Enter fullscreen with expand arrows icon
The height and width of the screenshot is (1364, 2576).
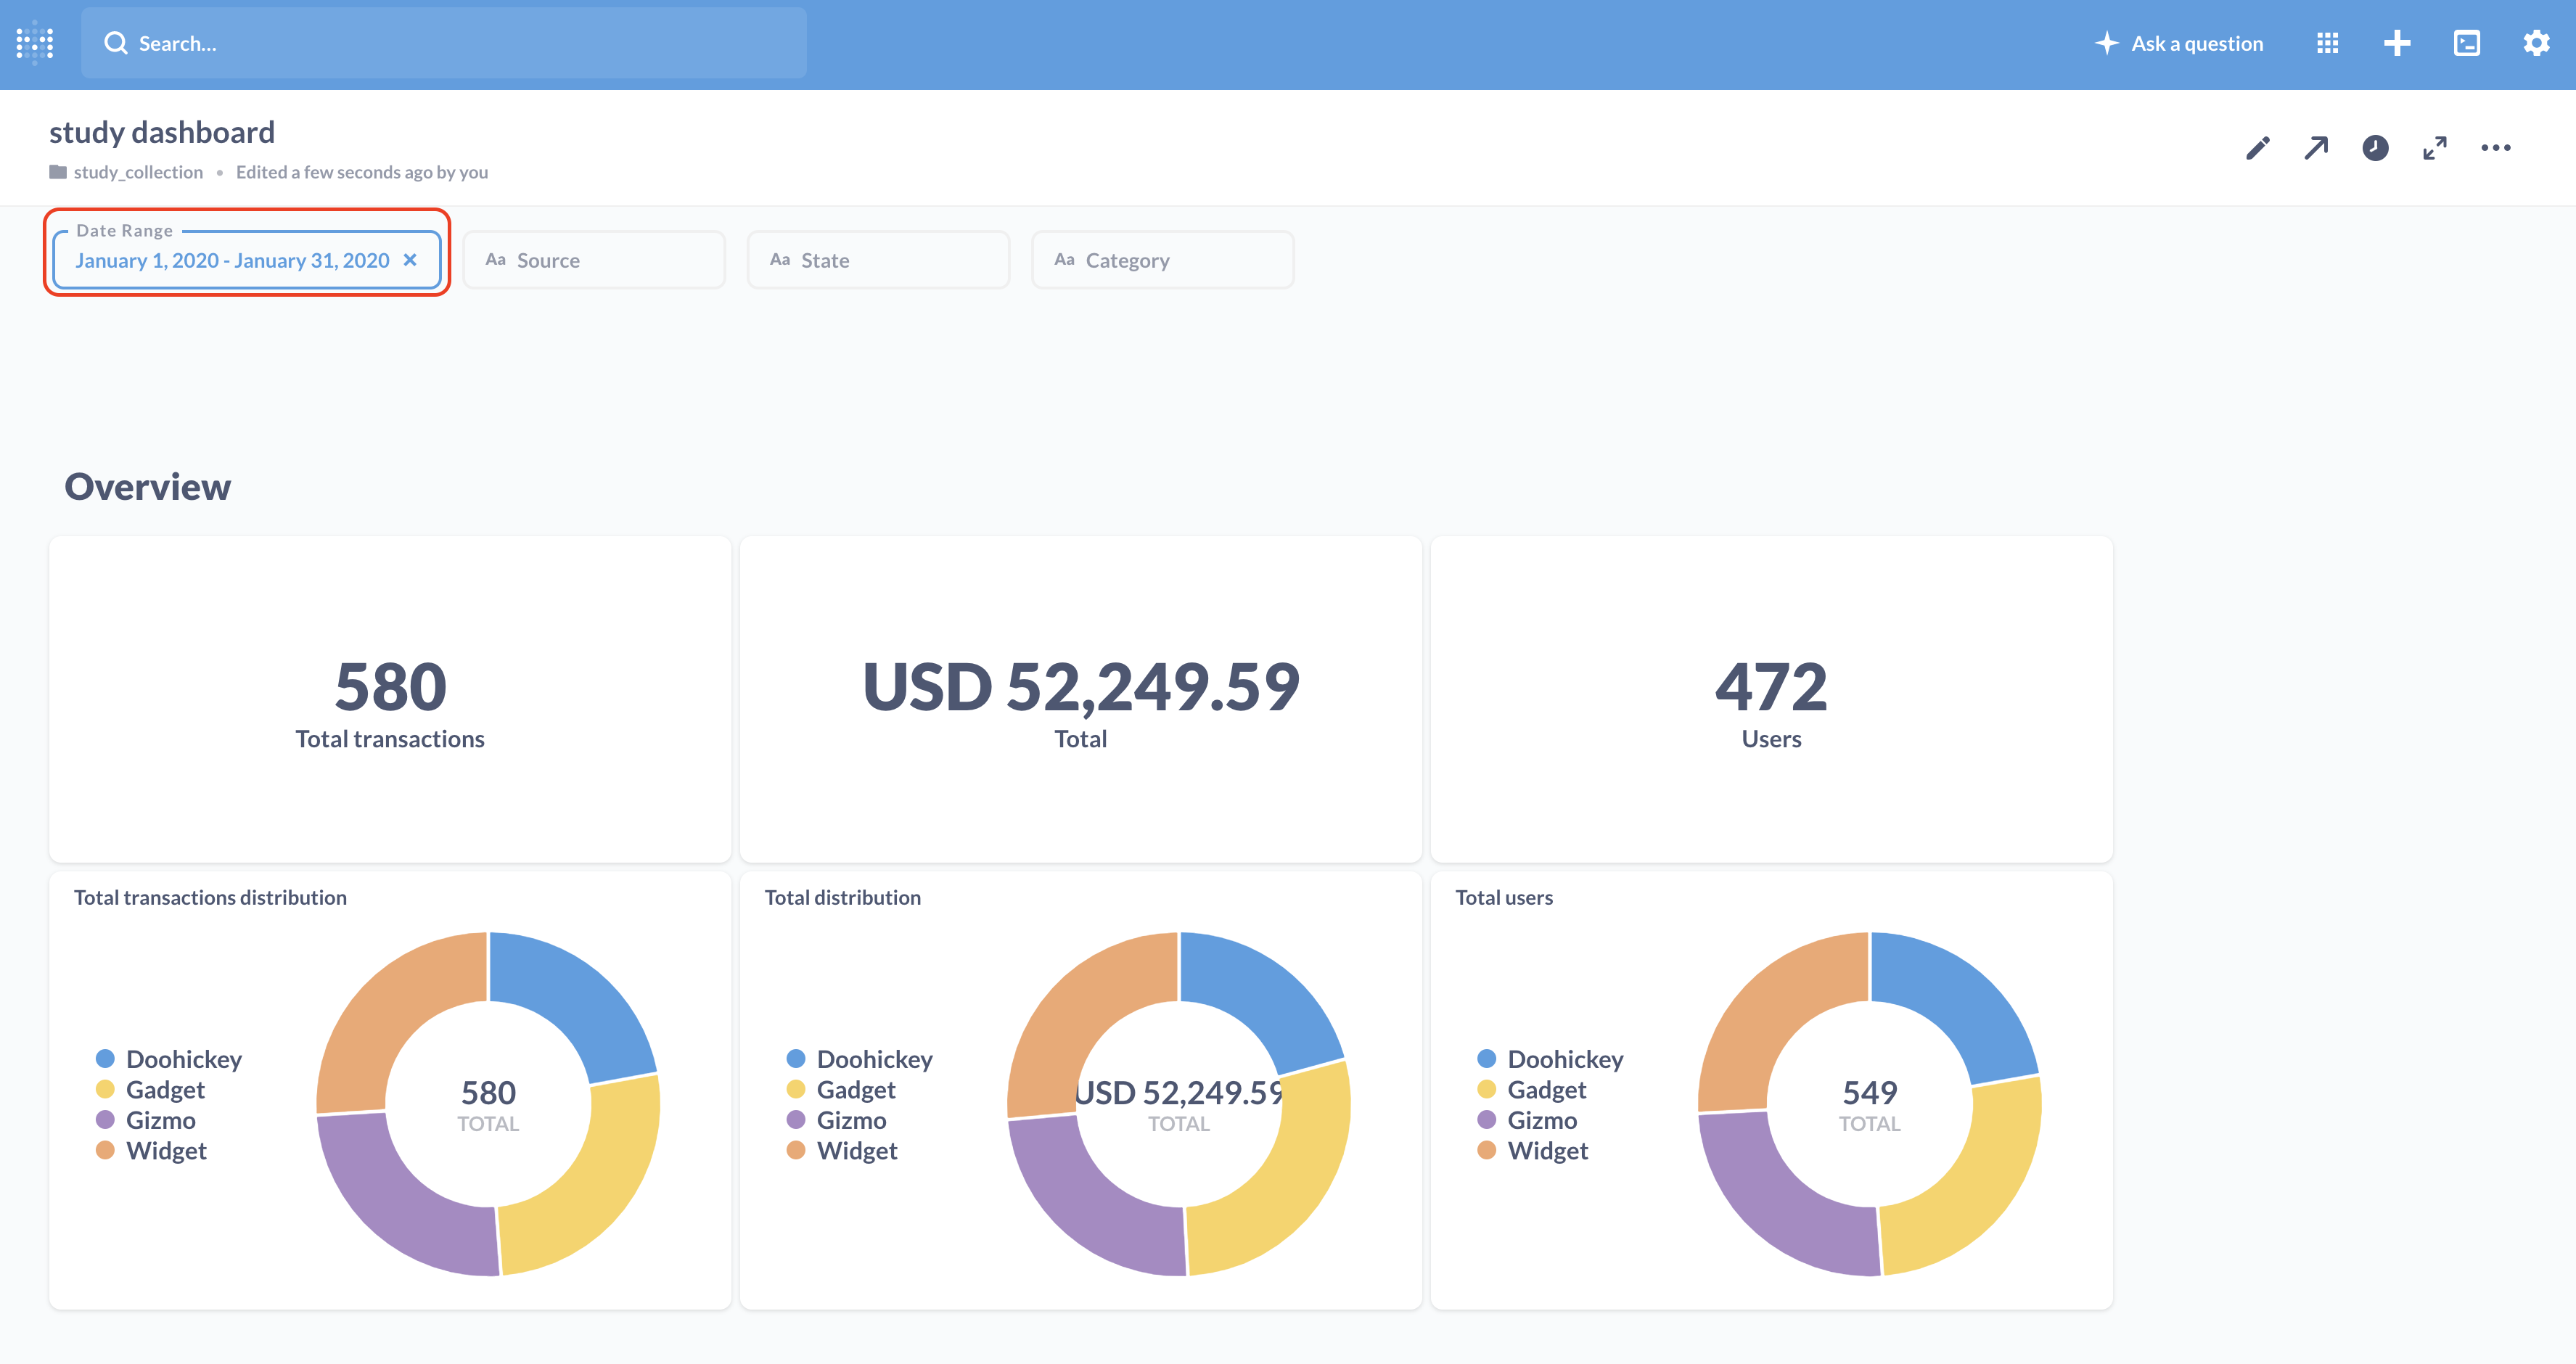coord(2435,148)
